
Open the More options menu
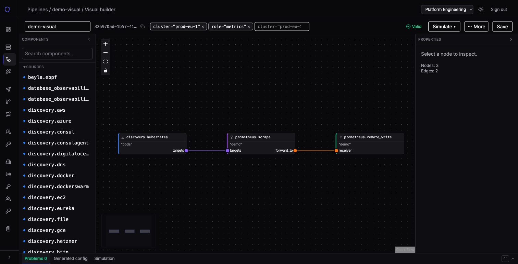click(476, 27)
